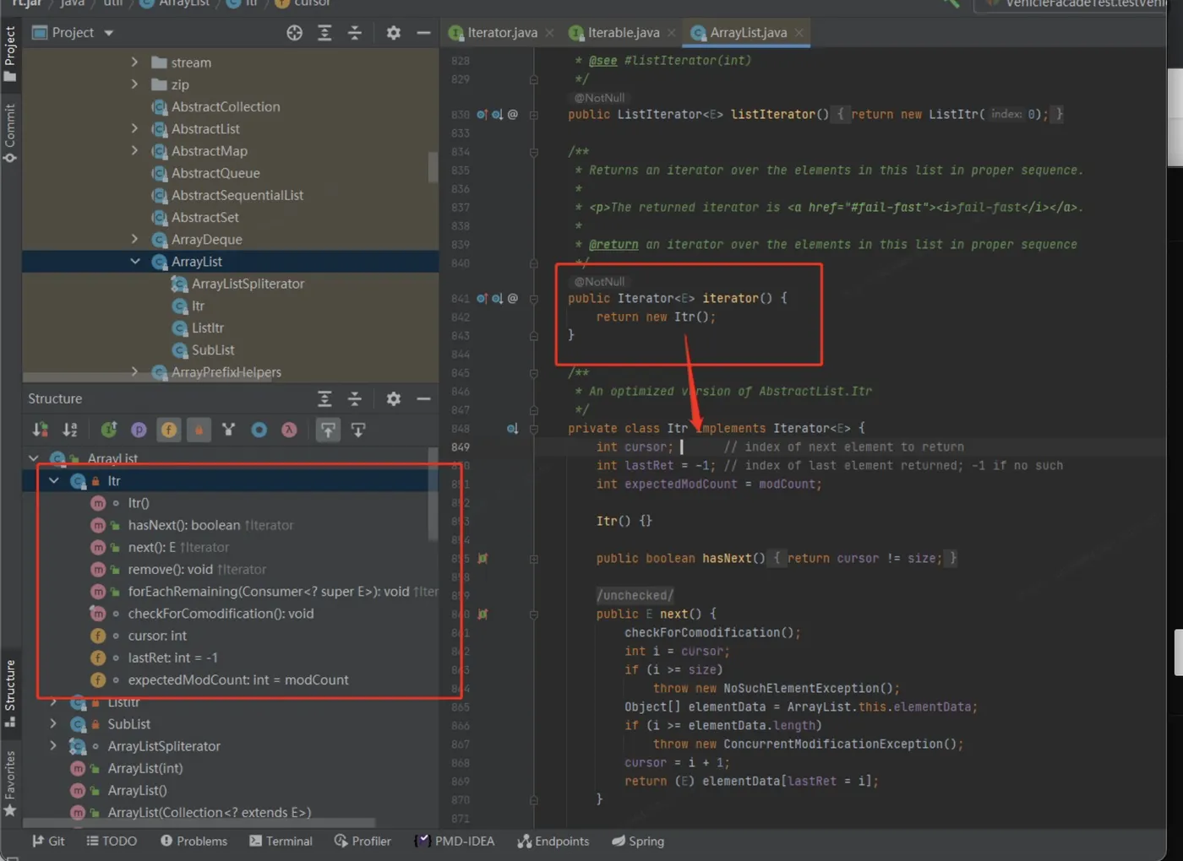Close the Iterable.java tab

pyautogui.click(x=672, y=33)
